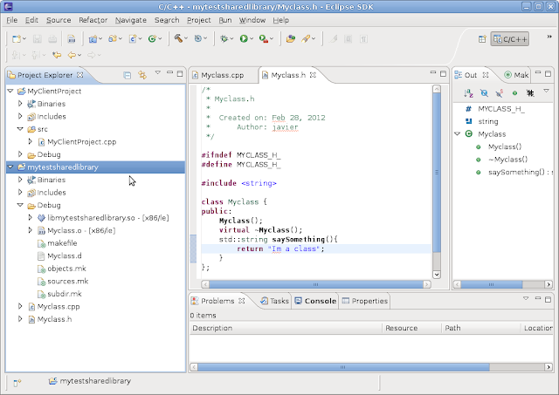559x395 pixels.
Task: Close the Myclass.h editor tab
Action: [x=313, y=75]
